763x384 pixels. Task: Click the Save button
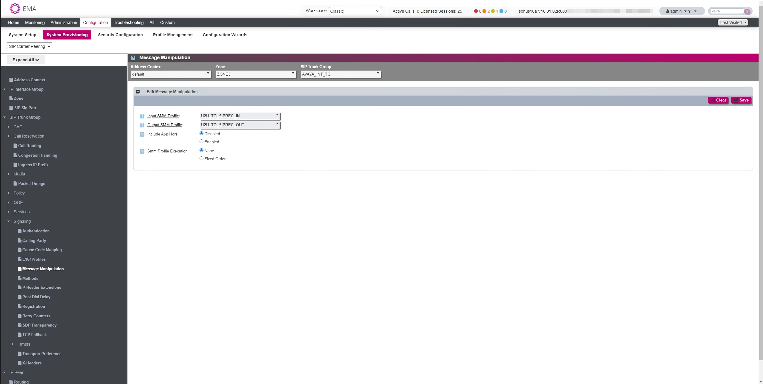coord(741,100)
